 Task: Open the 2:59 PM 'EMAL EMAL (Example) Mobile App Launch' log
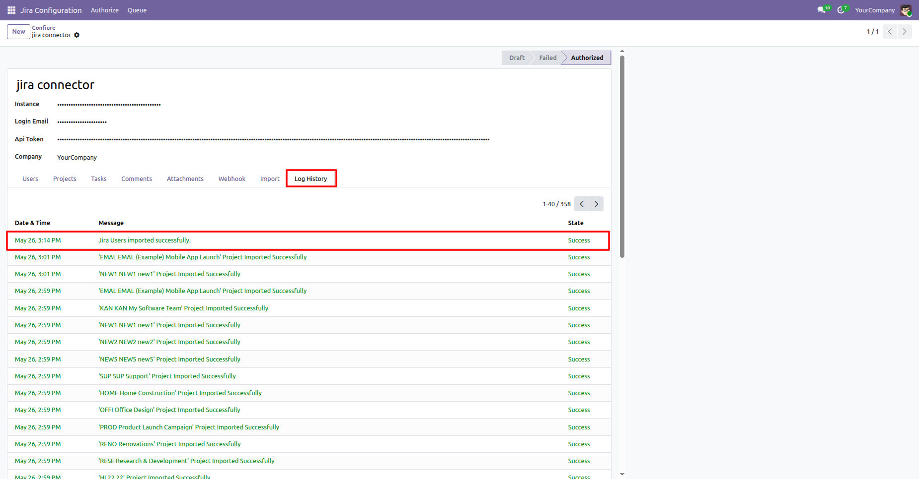pyautogui.click(x=309, y=291)
